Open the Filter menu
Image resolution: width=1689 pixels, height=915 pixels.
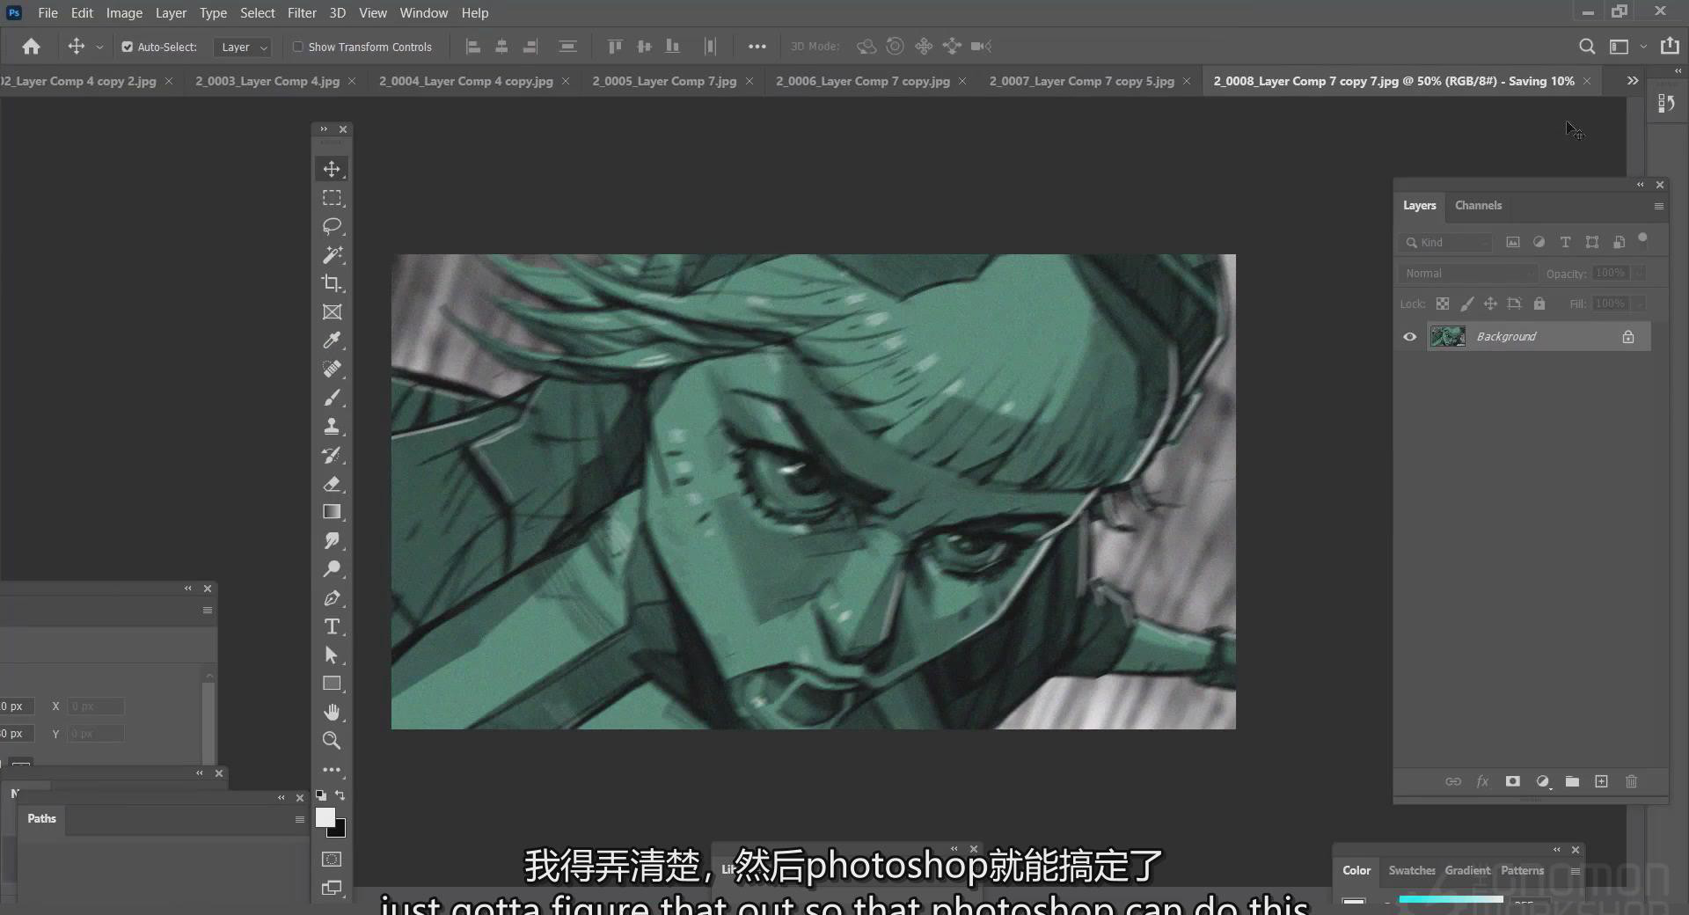(302, 13)
